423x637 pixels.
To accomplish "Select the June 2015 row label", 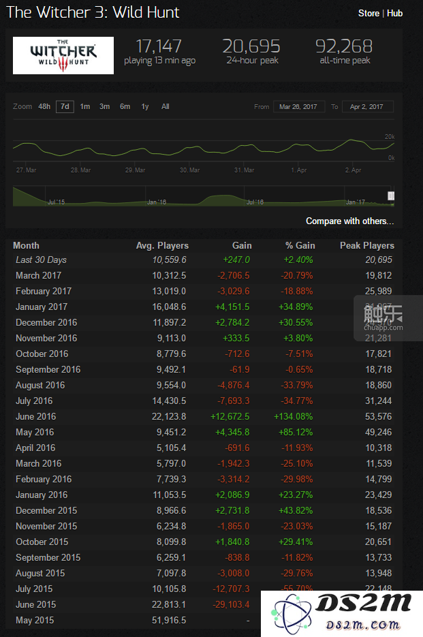I will [35, 605].
